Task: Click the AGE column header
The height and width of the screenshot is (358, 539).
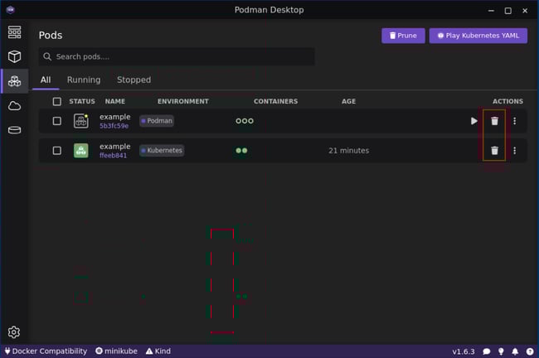Action: coord(348,101)
